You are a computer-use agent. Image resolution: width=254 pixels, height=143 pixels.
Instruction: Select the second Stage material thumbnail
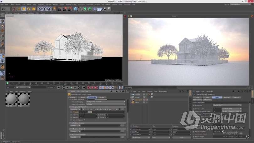click(24, 99)
